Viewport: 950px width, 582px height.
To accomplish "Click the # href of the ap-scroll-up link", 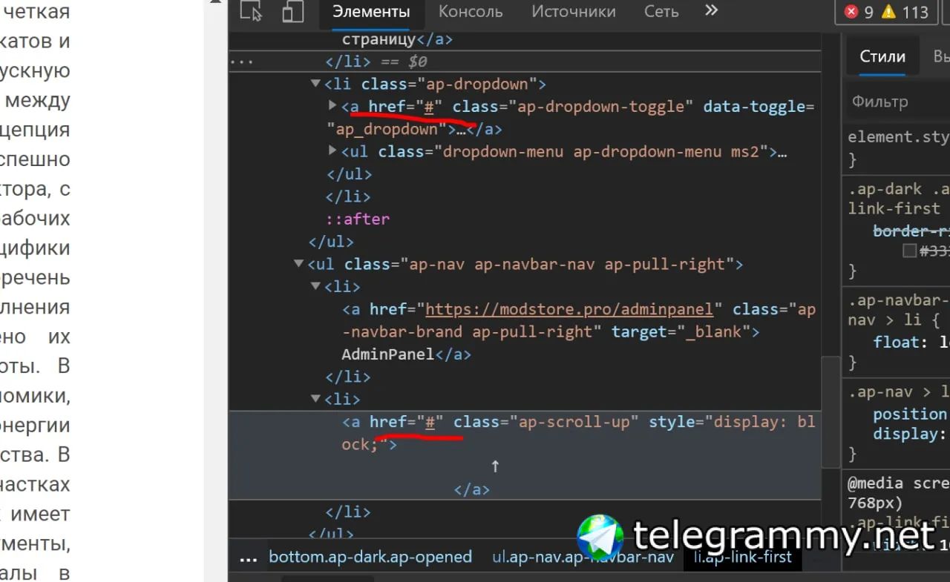I will (x=430, y=422).
